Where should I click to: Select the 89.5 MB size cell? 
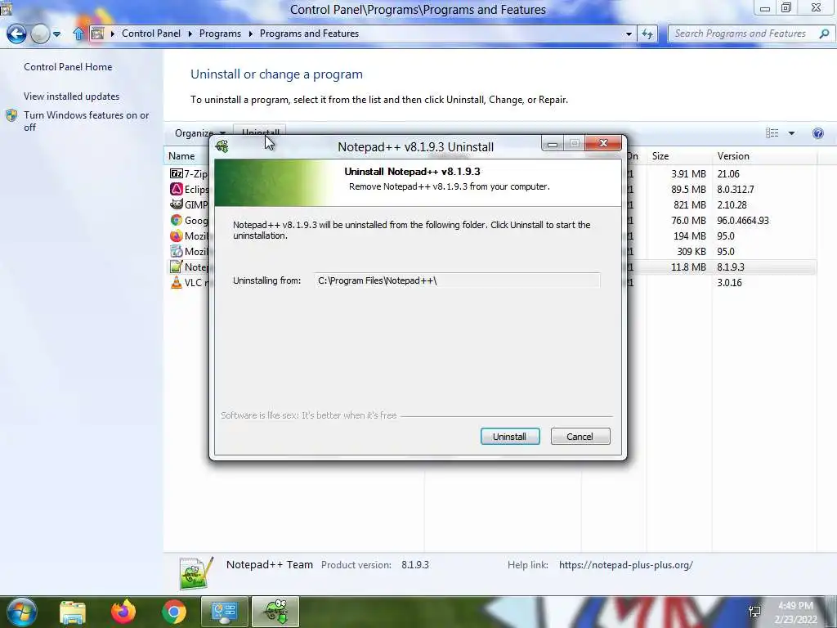[x=688, y=189]
